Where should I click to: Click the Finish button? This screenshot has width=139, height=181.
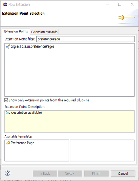96,173
